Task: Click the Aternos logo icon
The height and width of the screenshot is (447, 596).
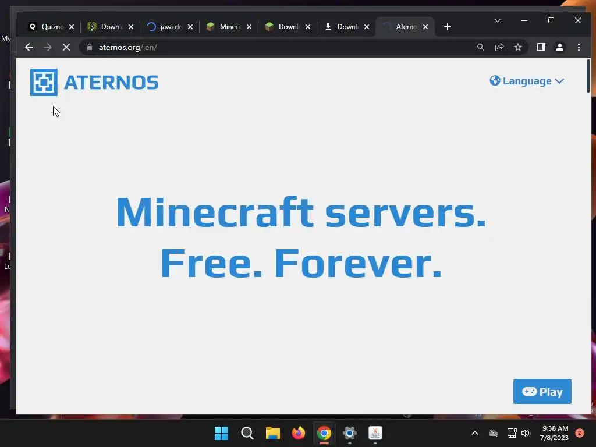Action: tap(44, 82)
